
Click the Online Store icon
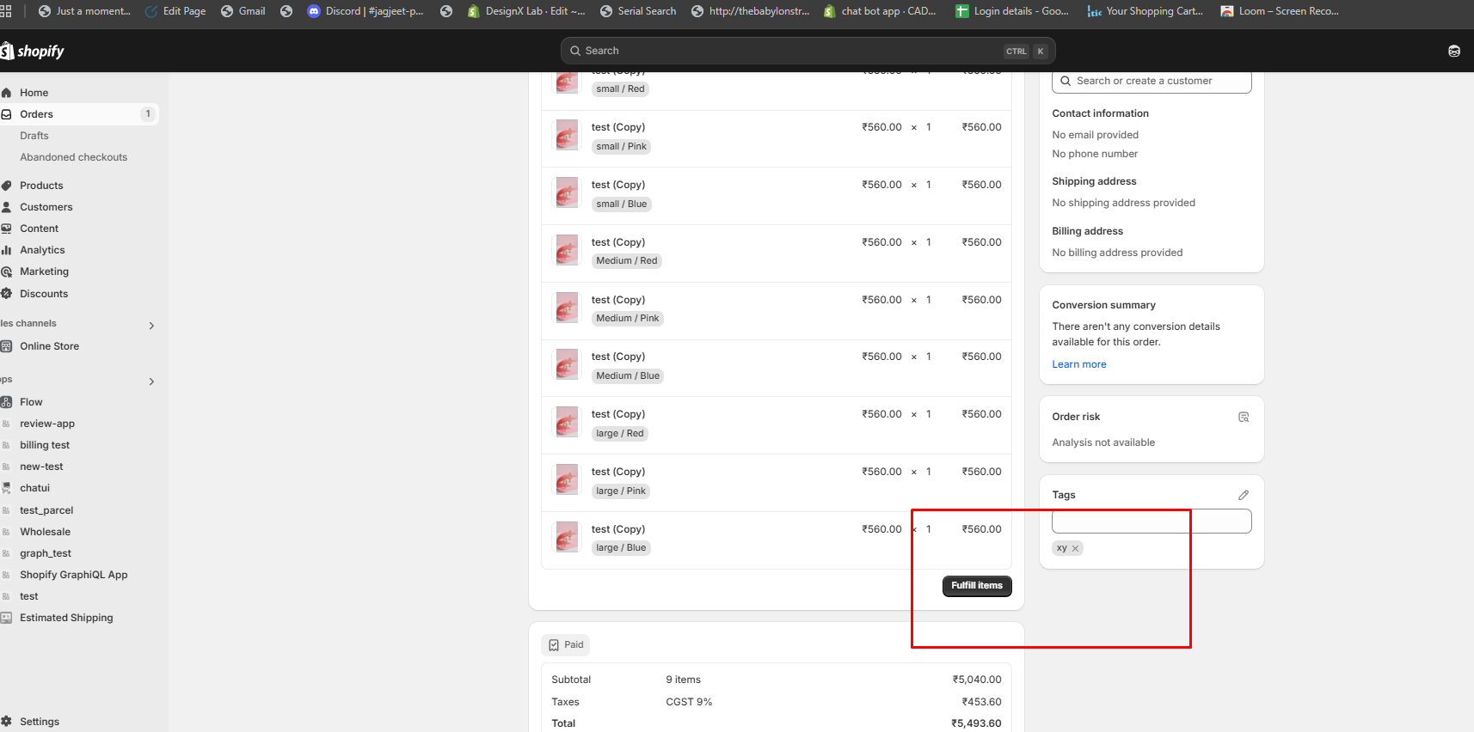(x=6, y=346)
